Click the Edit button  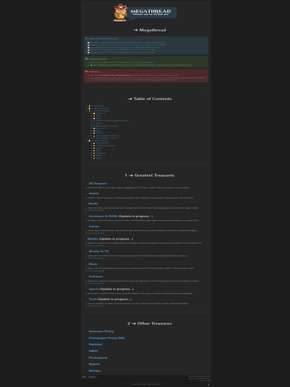click(84, 377)
